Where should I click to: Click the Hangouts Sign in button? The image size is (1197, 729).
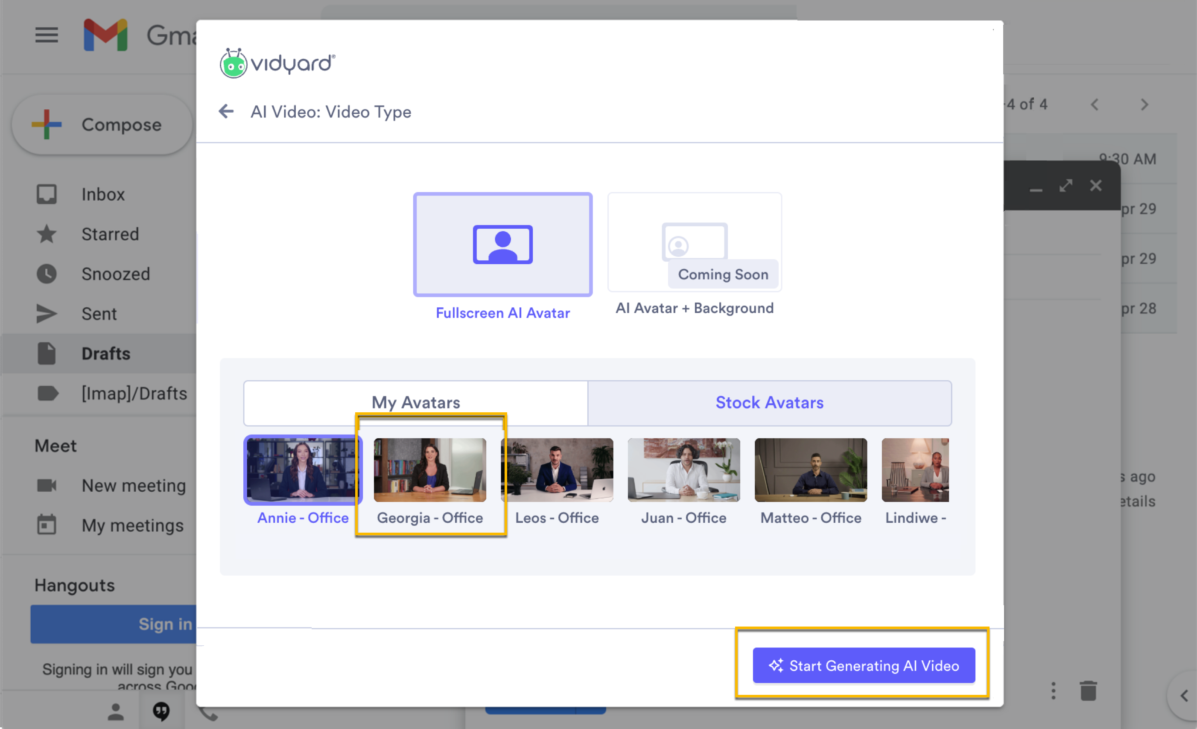[x=114, y=624]
